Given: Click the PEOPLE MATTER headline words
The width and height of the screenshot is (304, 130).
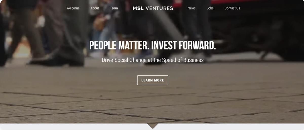Looking at the screenshot, I should (119, 45).
